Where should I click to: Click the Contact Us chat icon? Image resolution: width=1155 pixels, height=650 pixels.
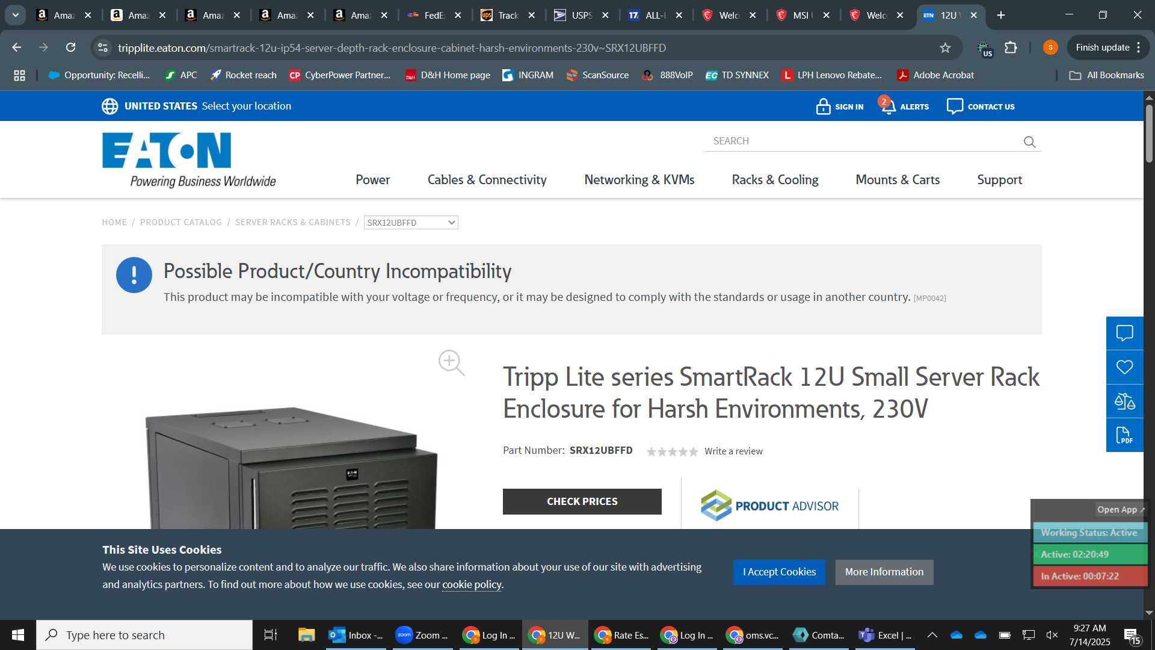955,106
